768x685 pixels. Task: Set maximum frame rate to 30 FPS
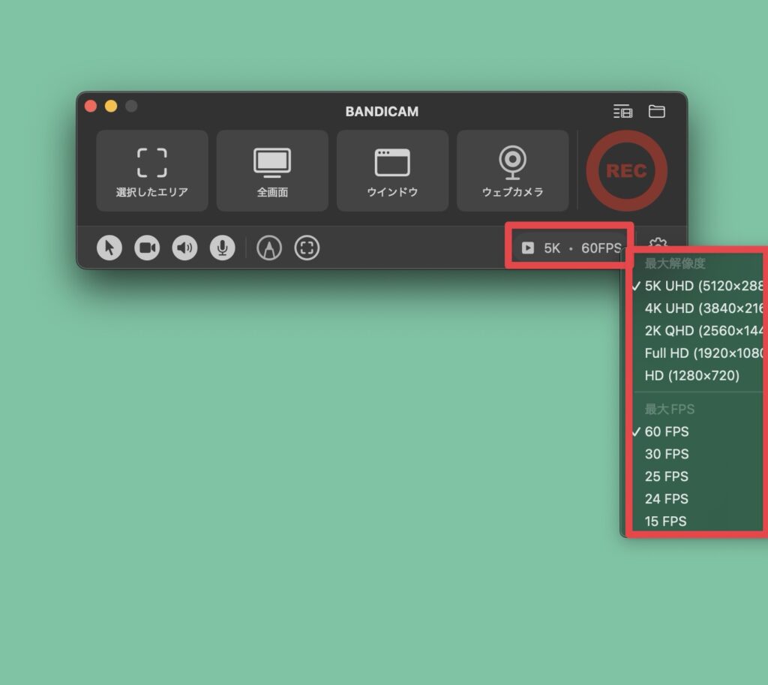pyautogui.click(x=666, y=454)
